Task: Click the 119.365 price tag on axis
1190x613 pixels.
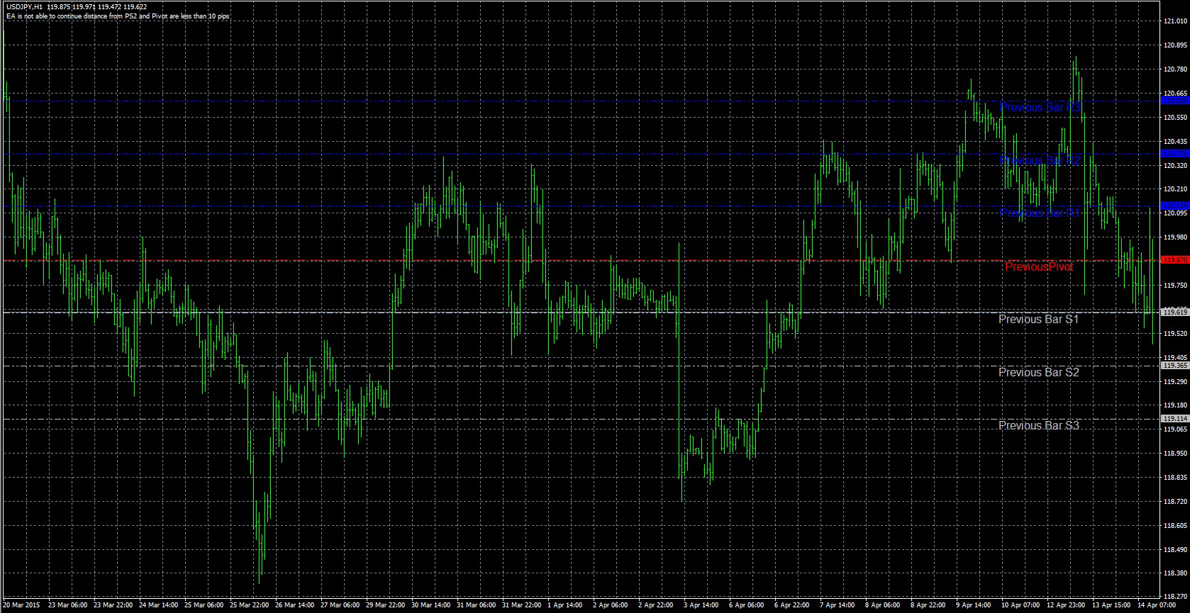Action: pyautogui.click(x=1175, y=366)
